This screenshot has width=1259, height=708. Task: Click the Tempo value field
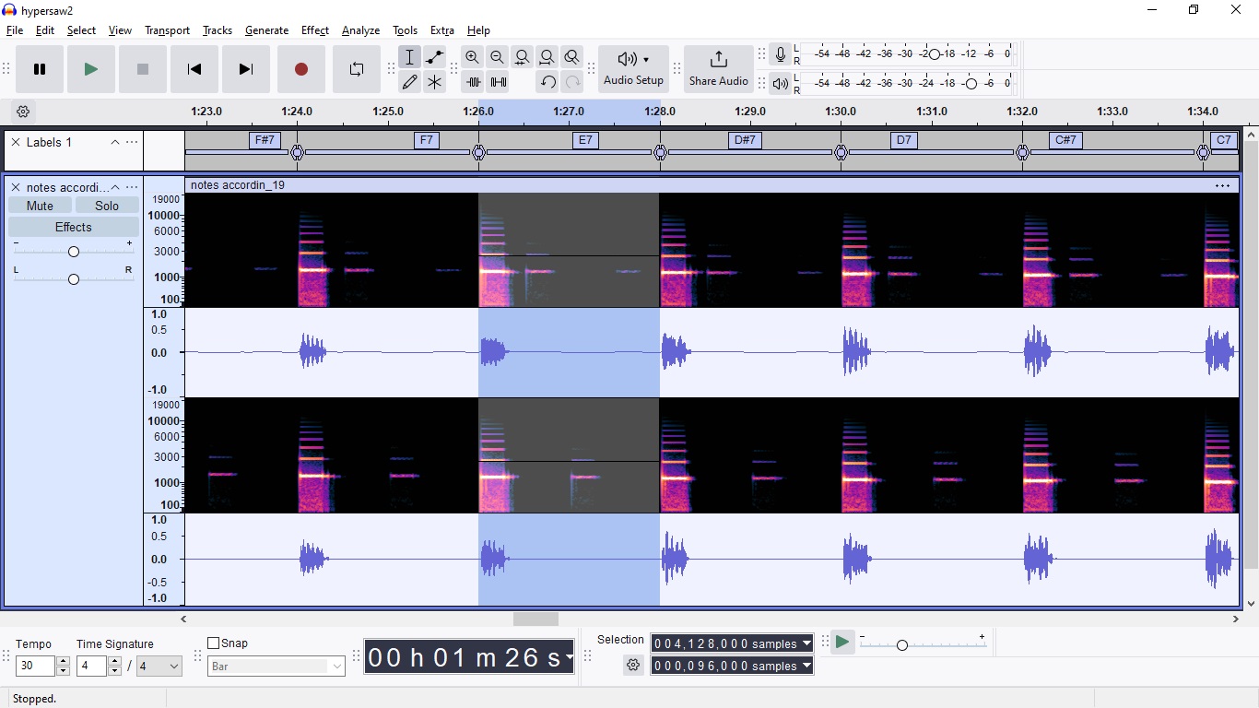[36, 666]
